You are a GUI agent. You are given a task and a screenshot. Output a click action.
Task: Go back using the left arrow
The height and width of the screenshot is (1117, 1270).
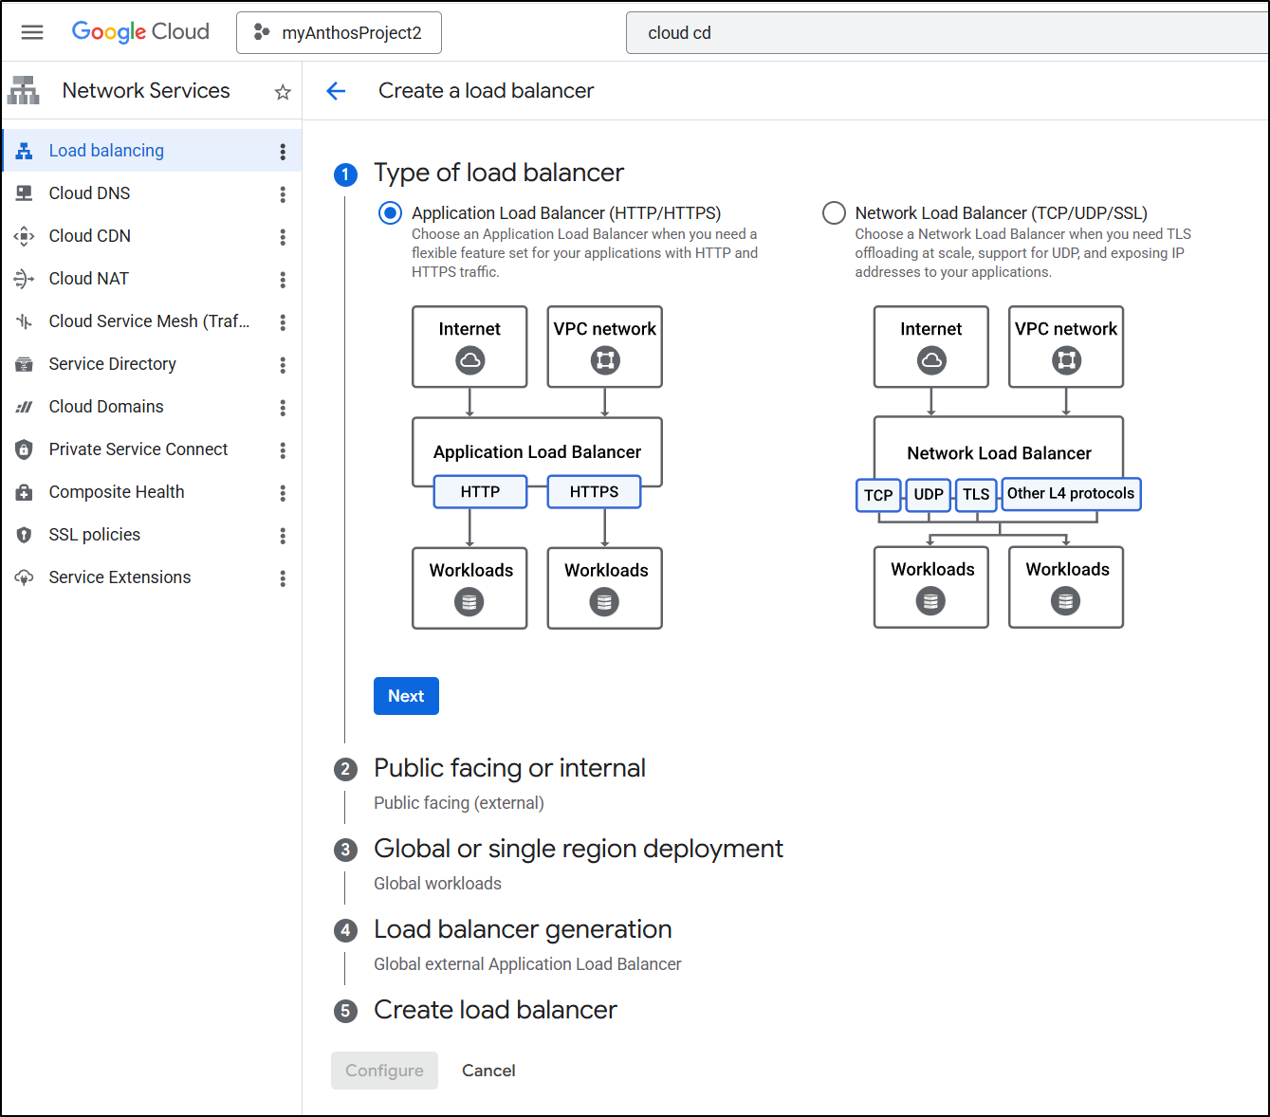point(336,91)
